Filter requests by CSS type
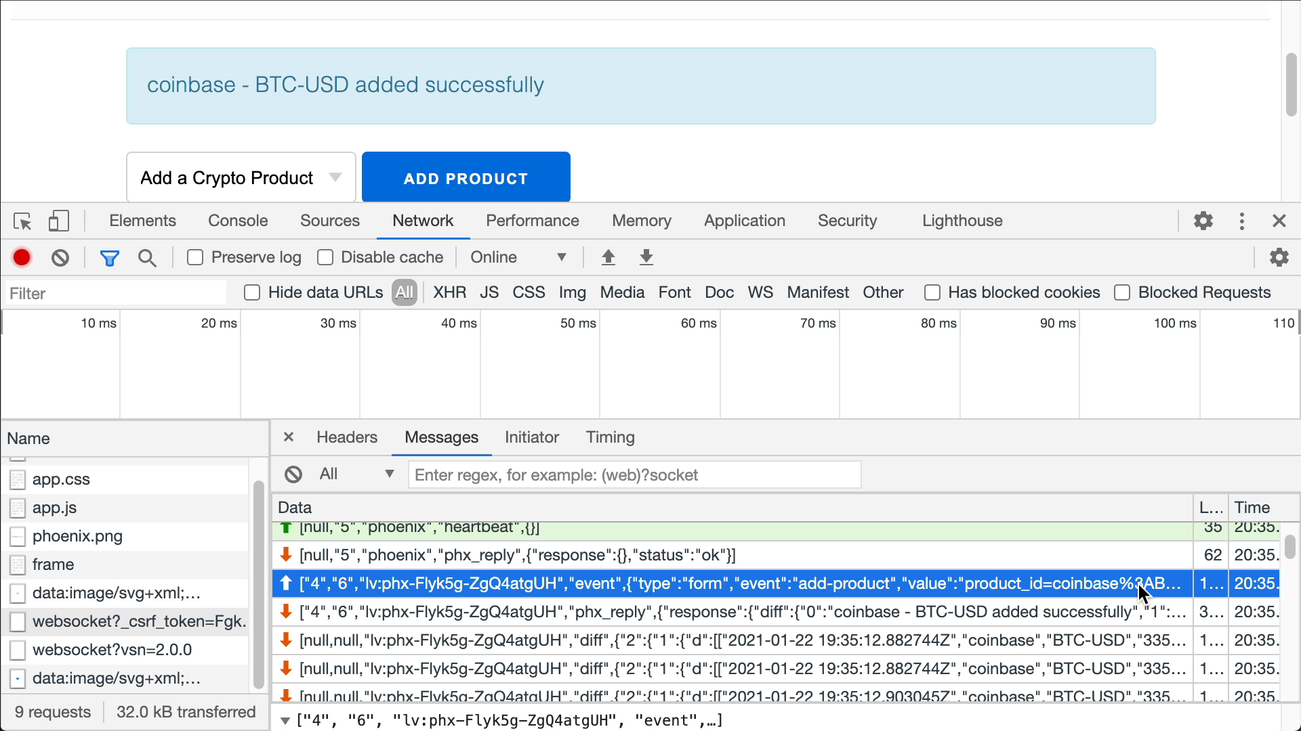 [x=529, y=292]
